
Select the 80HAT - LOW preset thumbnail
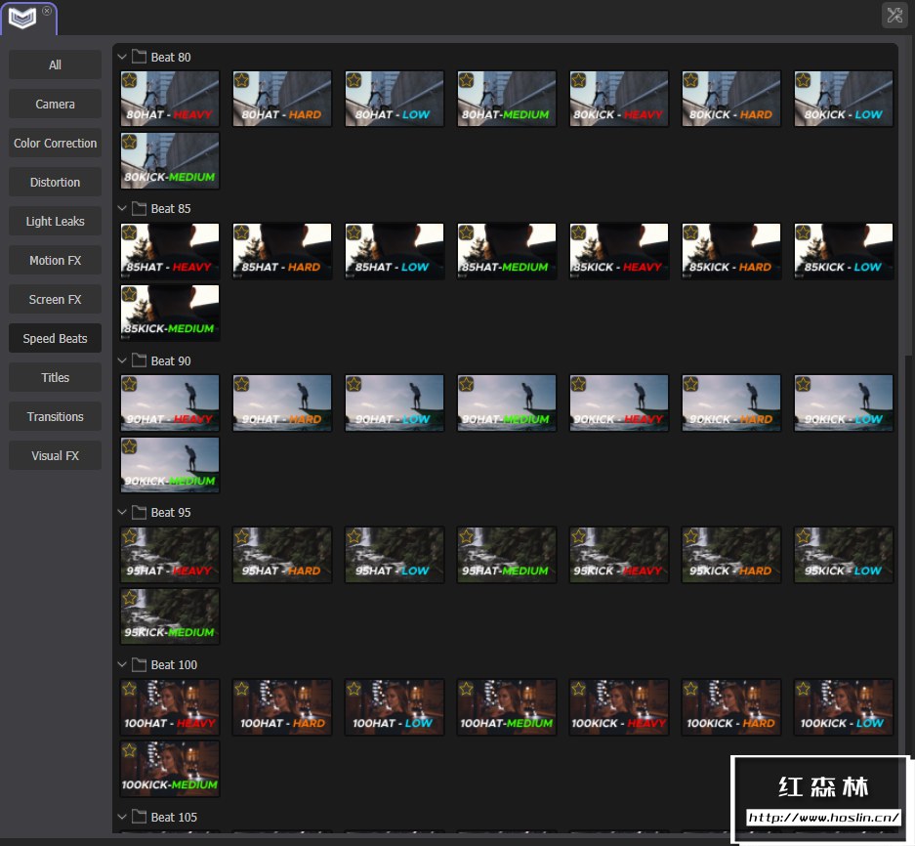pyautogui.click(x=395, y=99)
